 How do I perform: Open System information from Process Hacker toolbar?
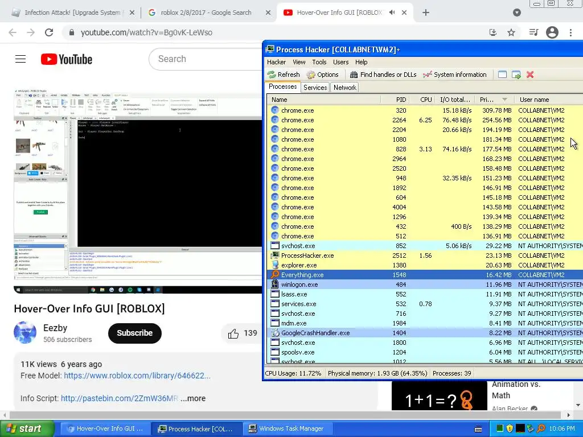pyautogui.click(x=455, y=75)
